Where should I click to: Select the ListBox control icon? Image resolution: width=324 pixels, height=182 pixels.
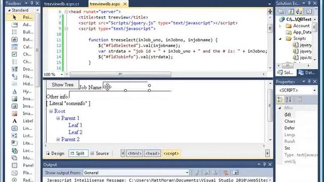tap(15, 136)
